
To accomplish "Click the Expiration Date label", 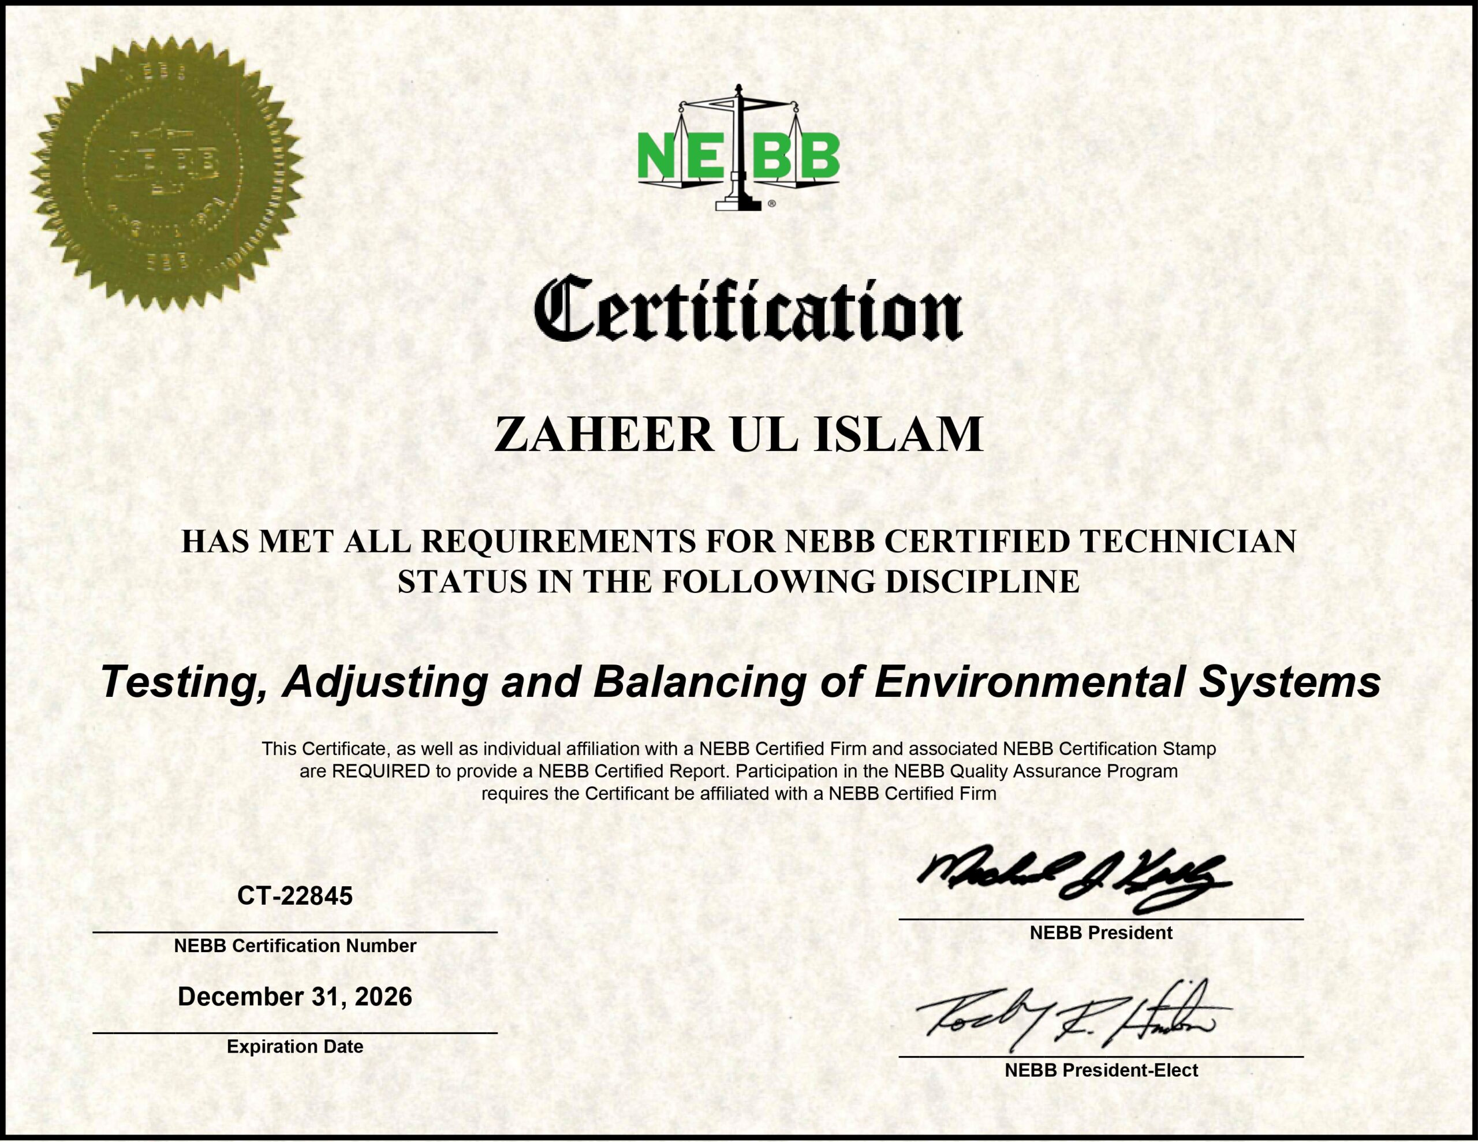I will [x=294, y=1047].
